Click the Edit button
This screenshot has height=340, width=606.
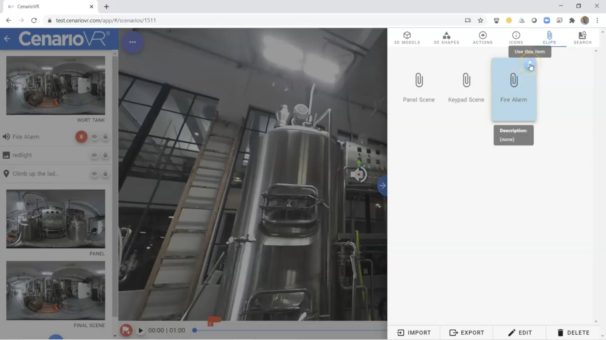click(x=520, y=332)
